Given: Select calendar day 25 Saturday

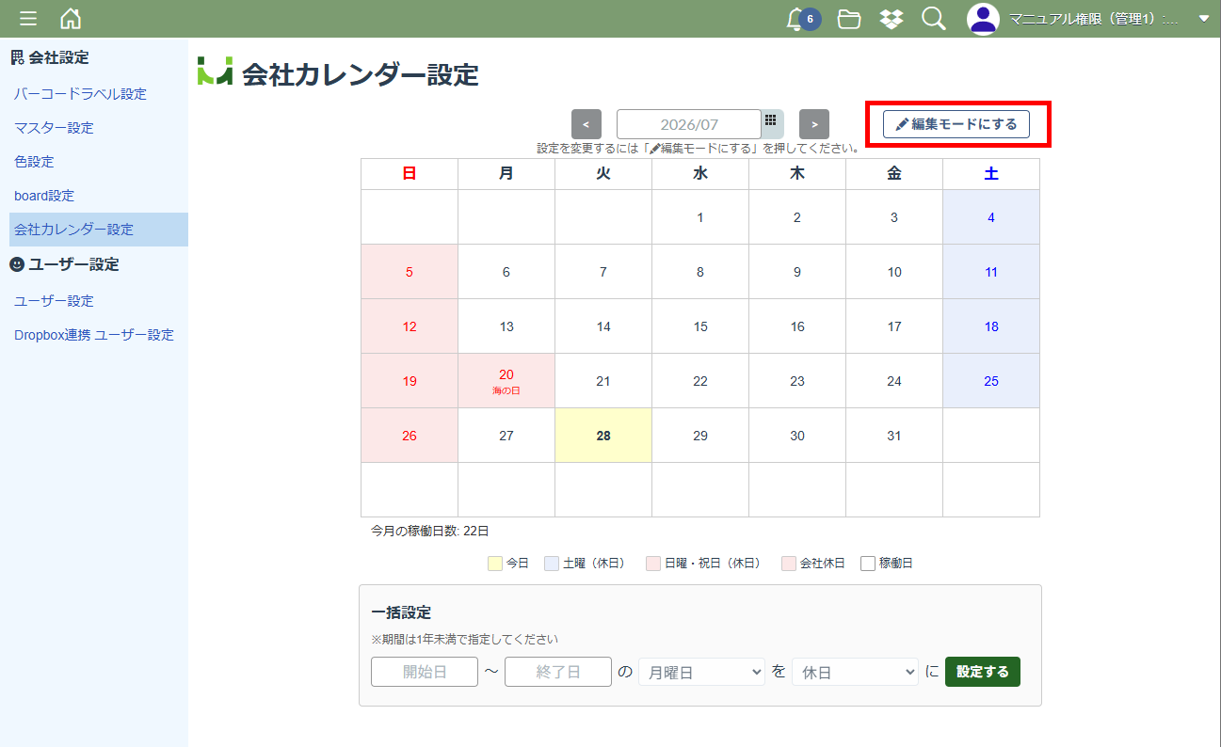Looking at the screenshot, I should [x=991, y=381].
